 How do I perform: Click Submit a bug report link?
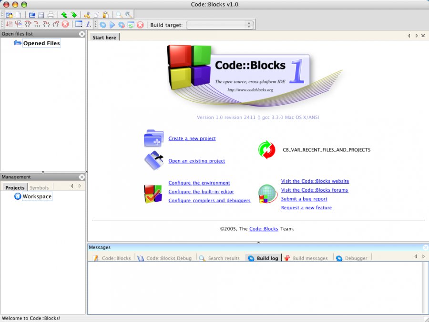(304, 199)
